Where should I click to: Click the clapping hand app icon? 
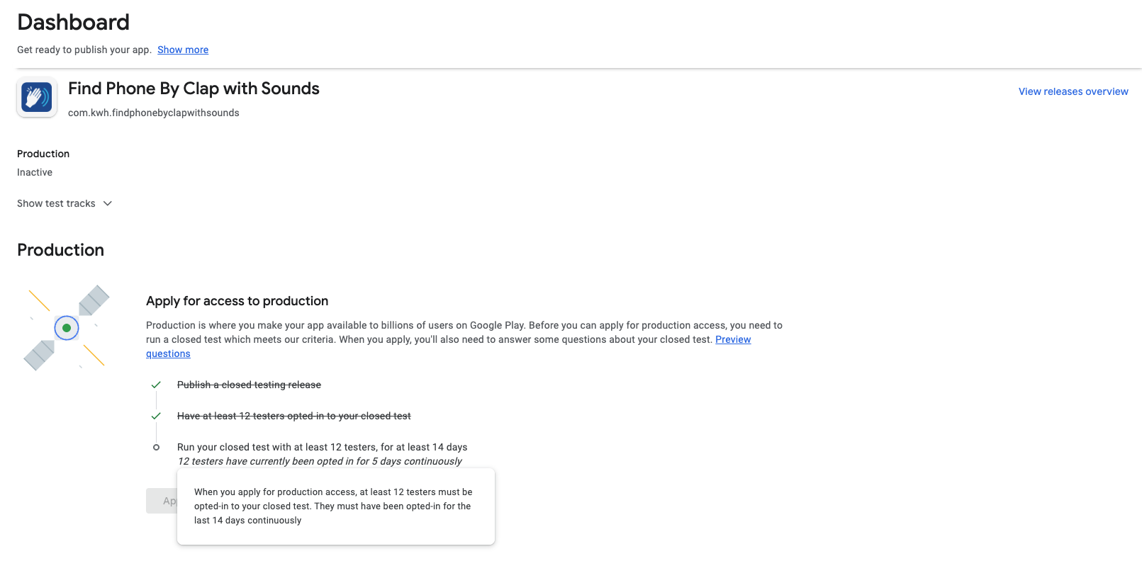37,97
